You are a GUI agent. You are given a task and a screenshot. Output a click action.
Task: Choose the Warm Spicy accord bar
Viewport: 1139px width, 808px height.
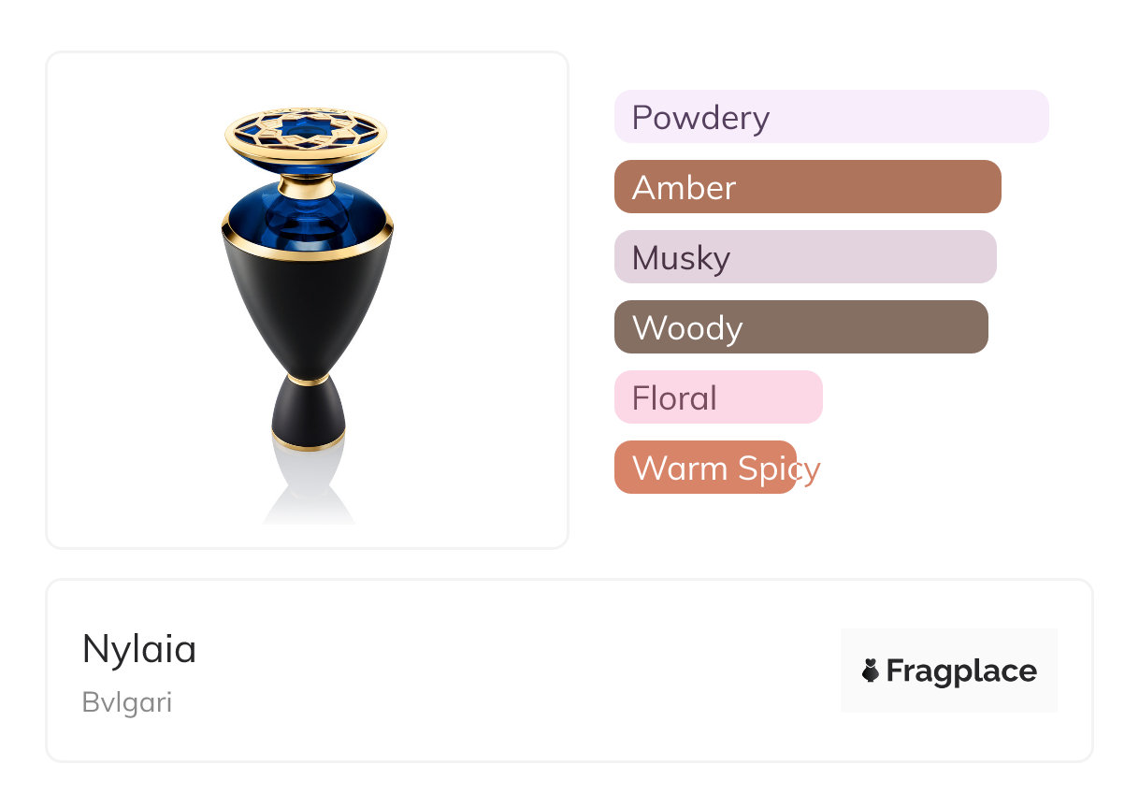pyautogui.click(x=705, y=468)
